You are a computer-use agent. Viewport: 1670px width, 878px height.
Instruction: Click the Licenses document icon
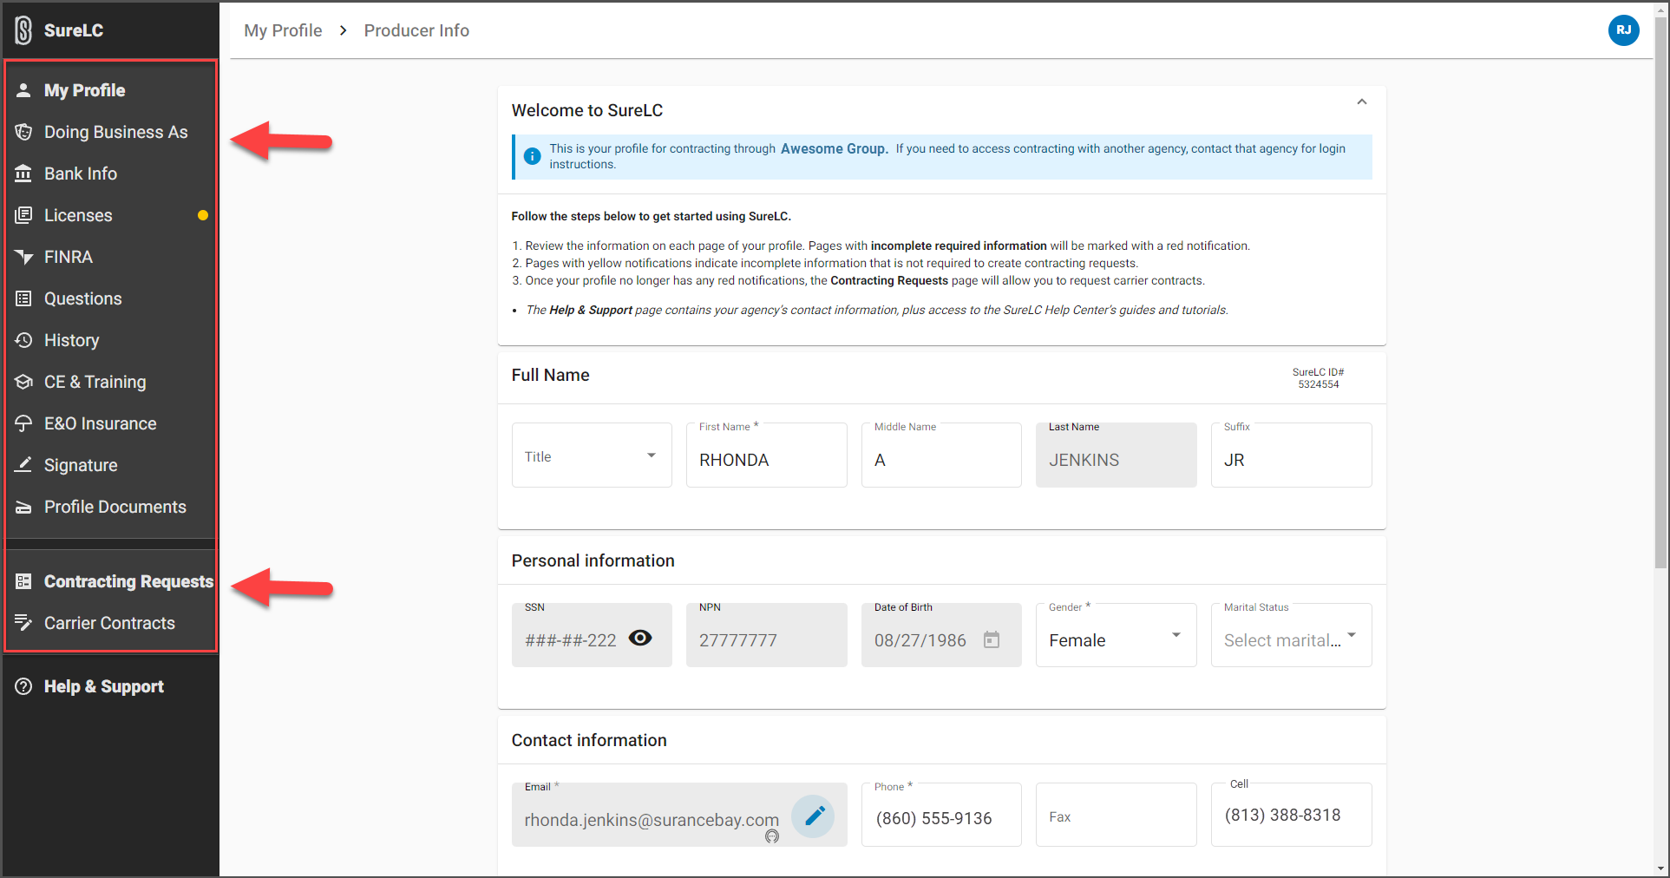(x=23, y=215)
